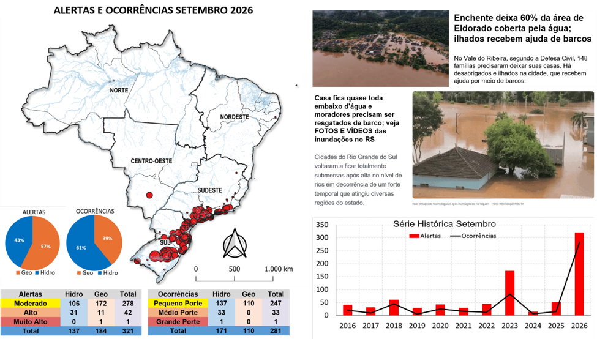Click the Grande Porte row label
Viewport: 597px width, 339px height.
(x=178, y=321)
